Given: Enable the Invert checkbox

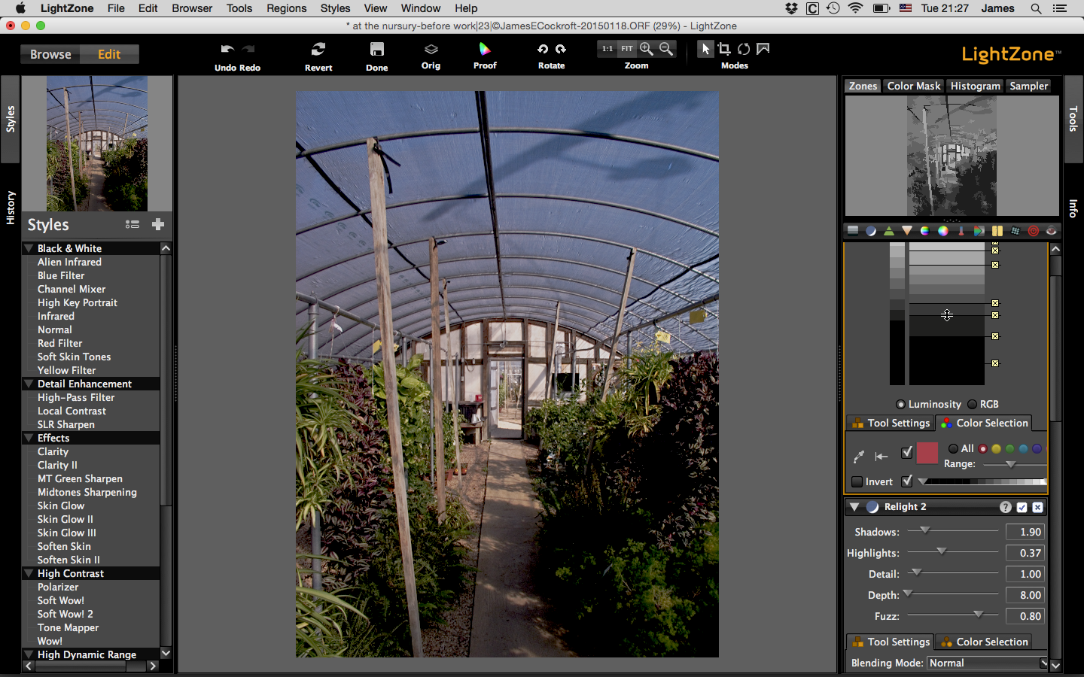Looking at the screenshot, I should click(x=857, y=481).
